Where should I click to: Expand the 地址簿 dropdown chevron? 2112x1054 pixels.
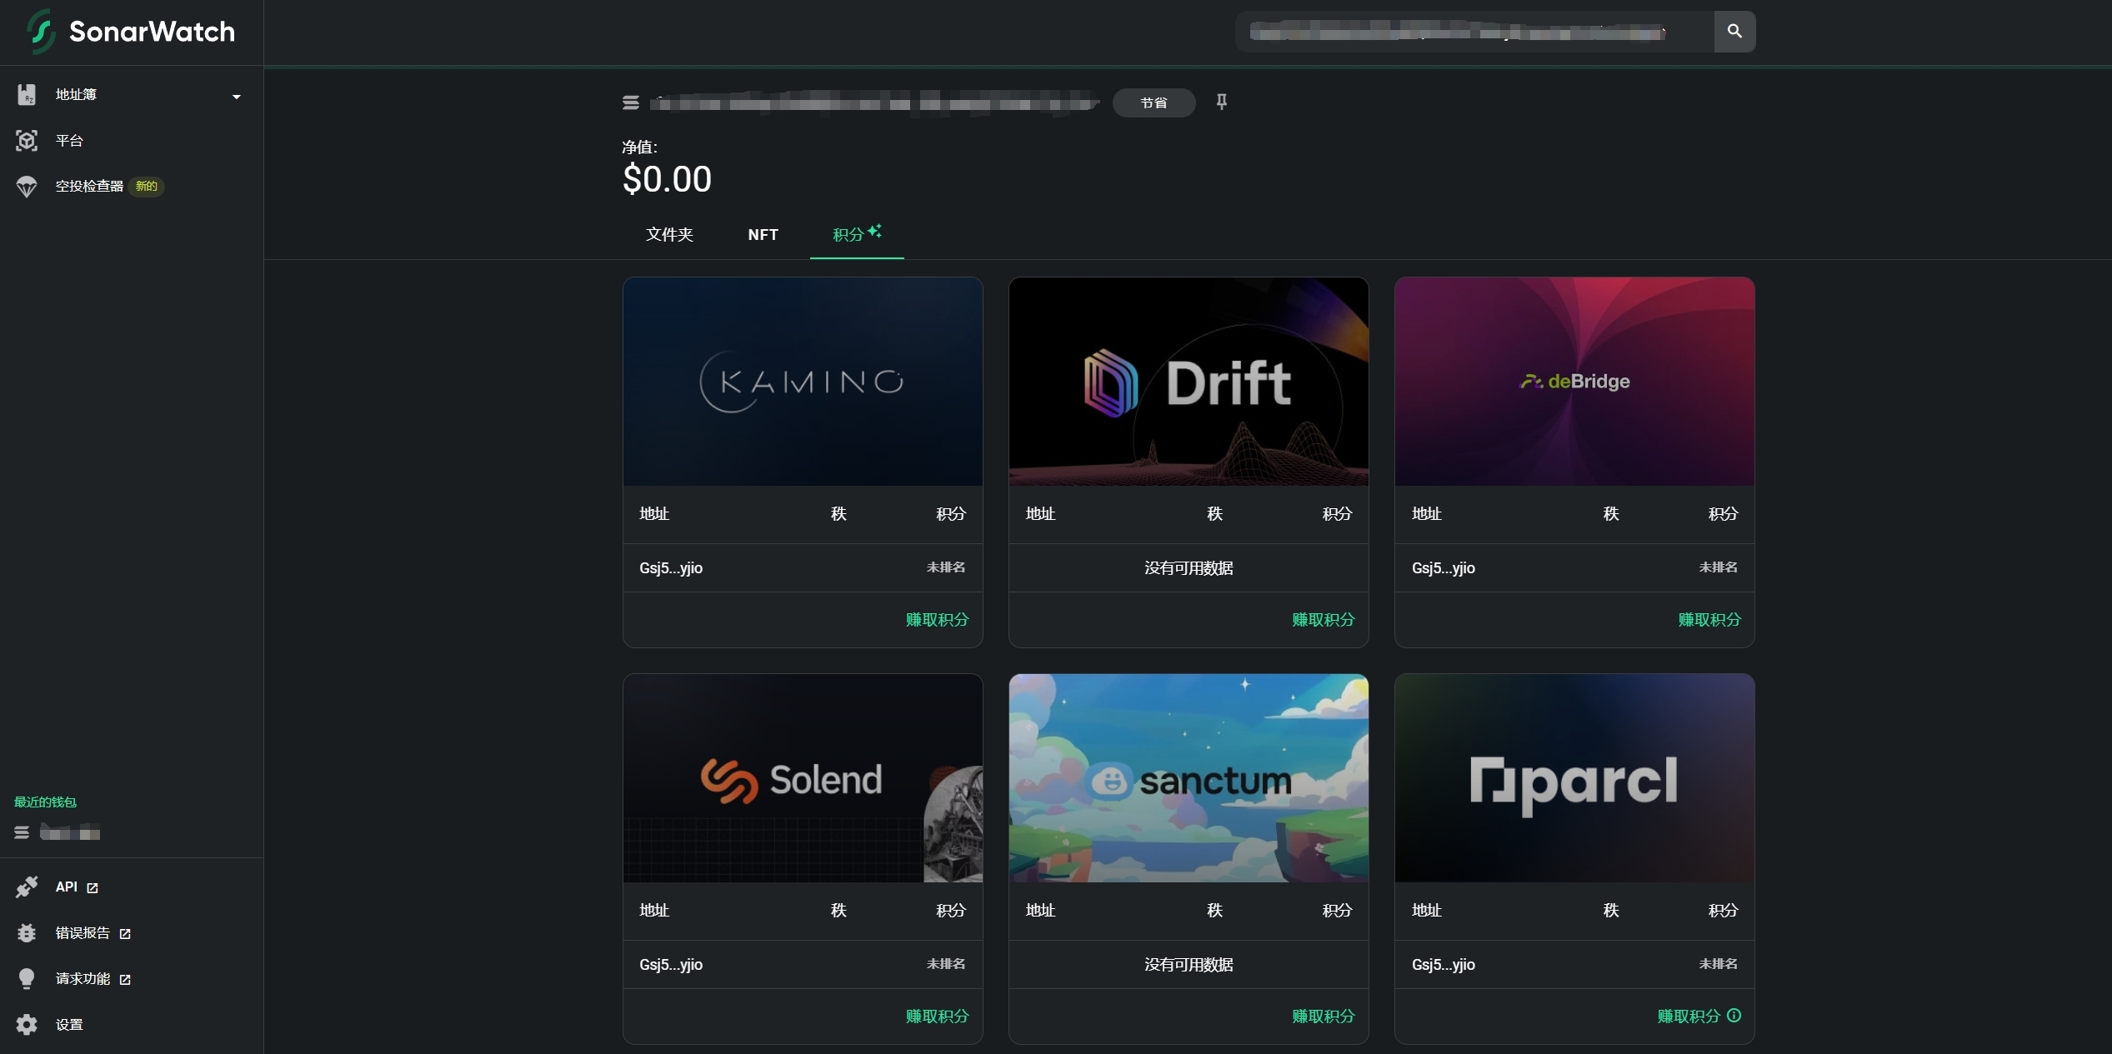pos(236,96)
